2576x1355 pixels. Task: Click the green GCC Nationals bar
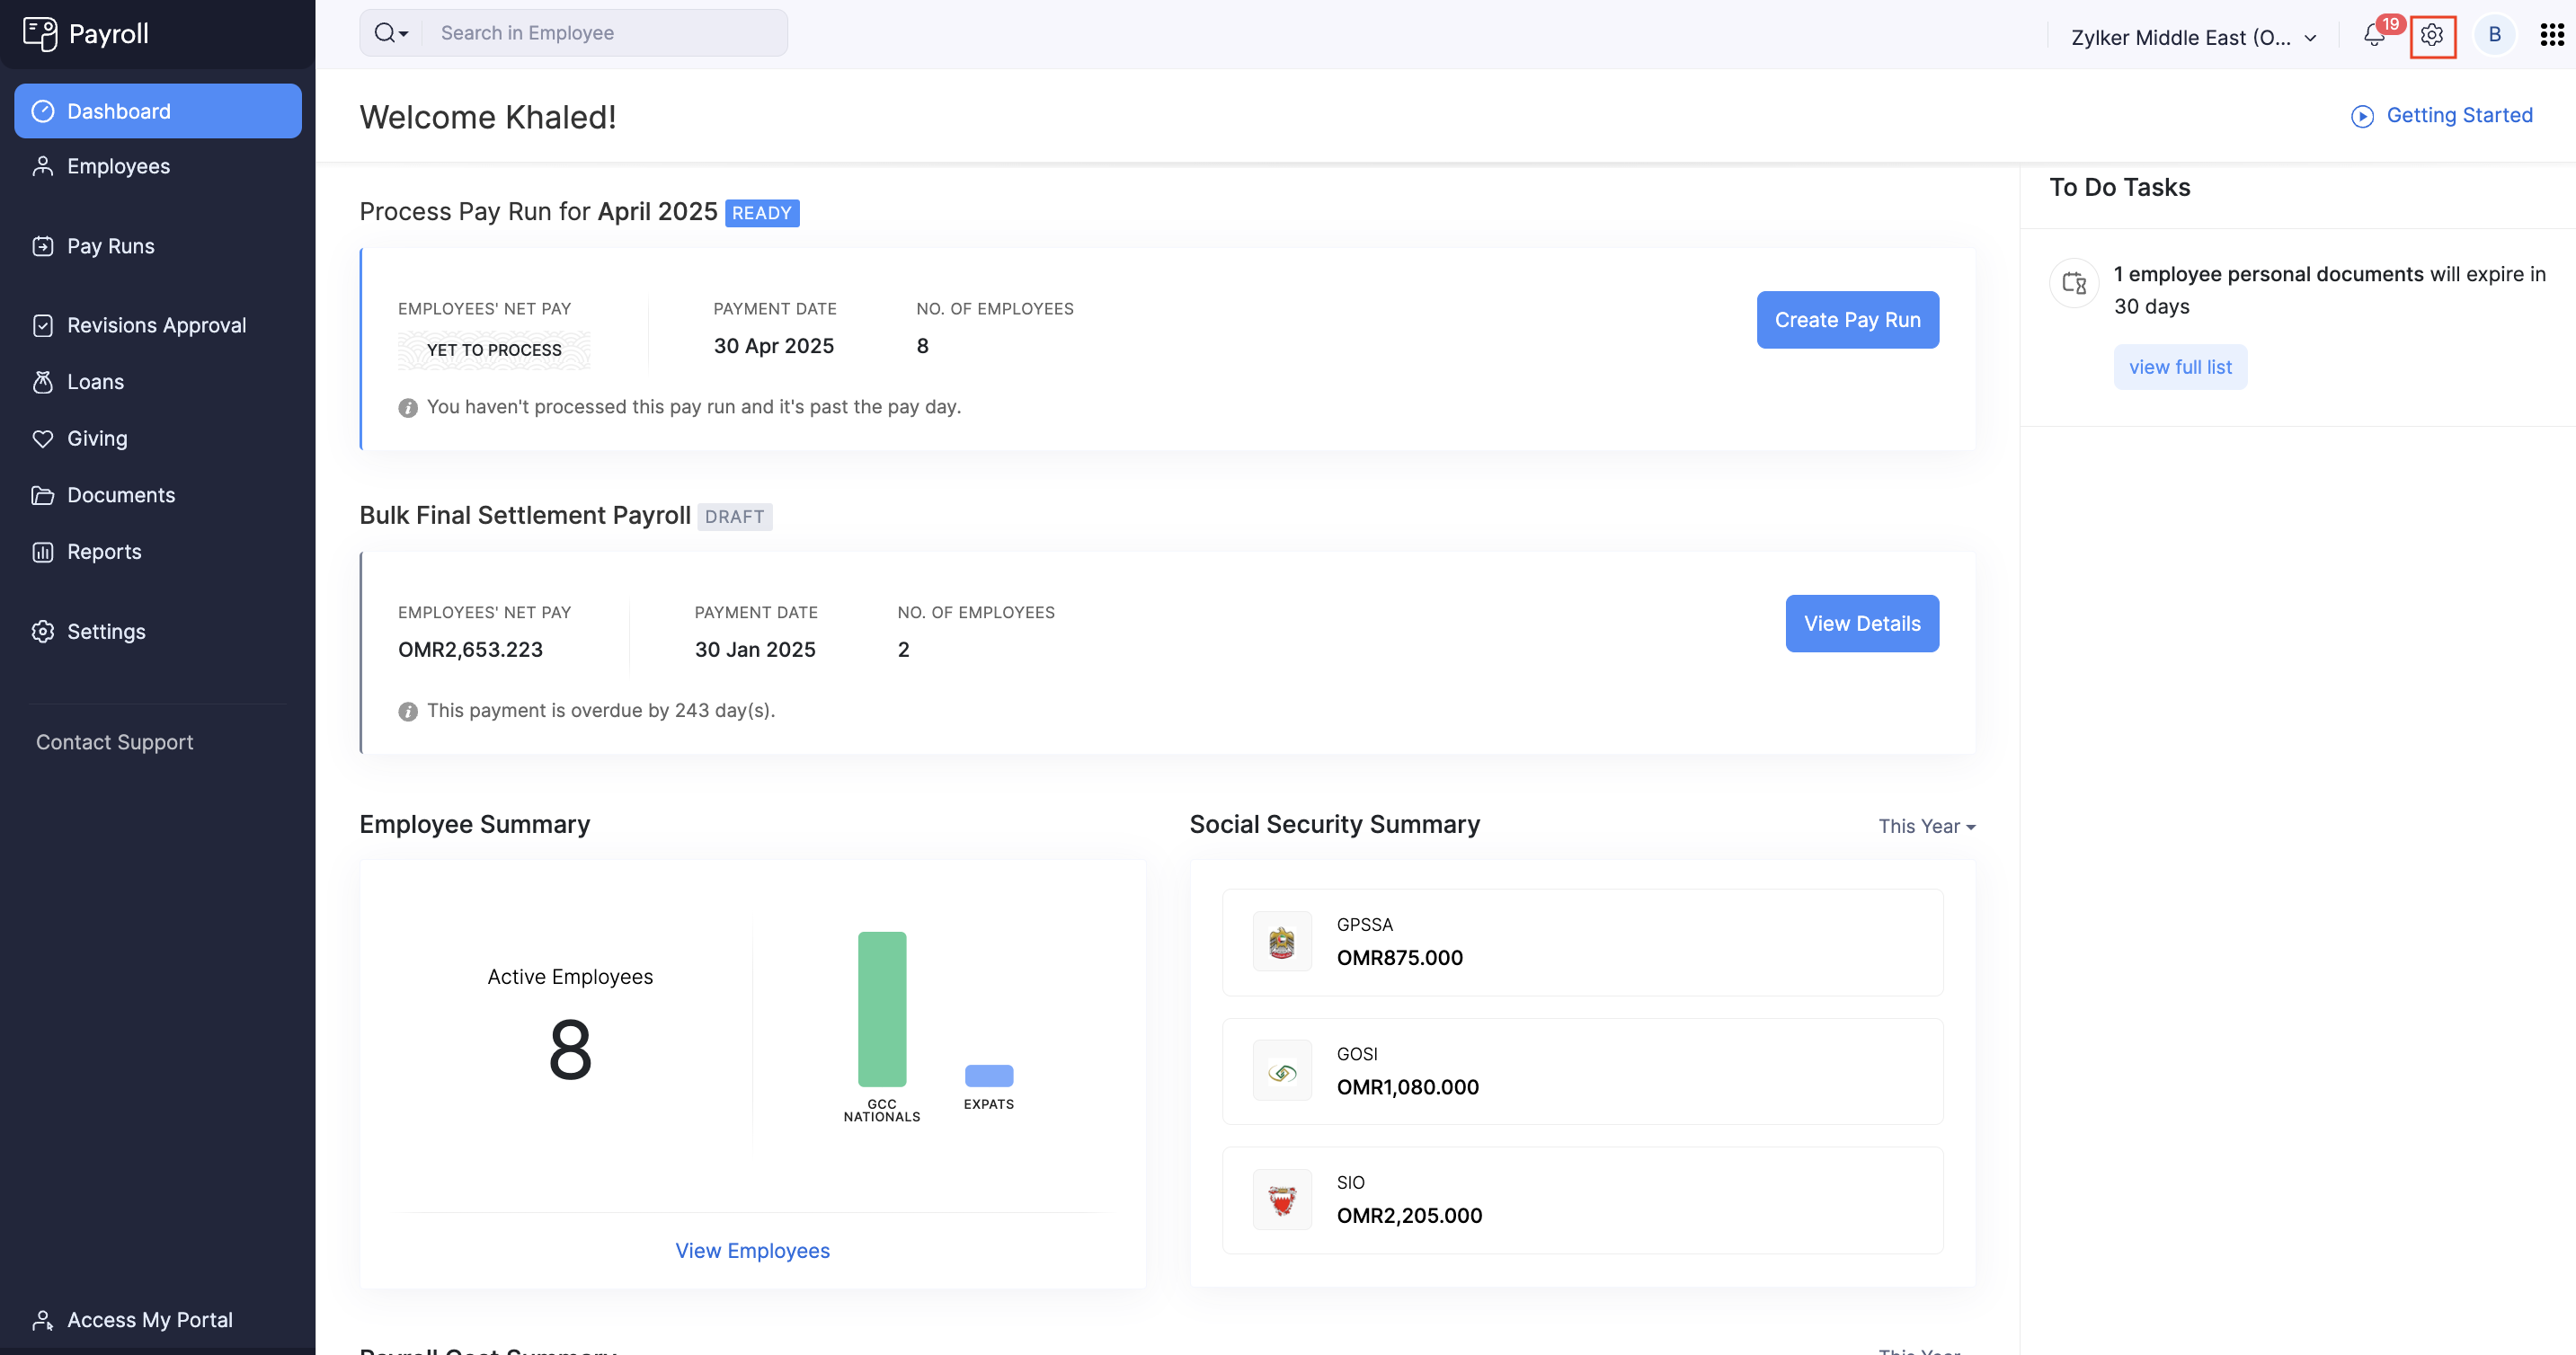point(881,1008)
